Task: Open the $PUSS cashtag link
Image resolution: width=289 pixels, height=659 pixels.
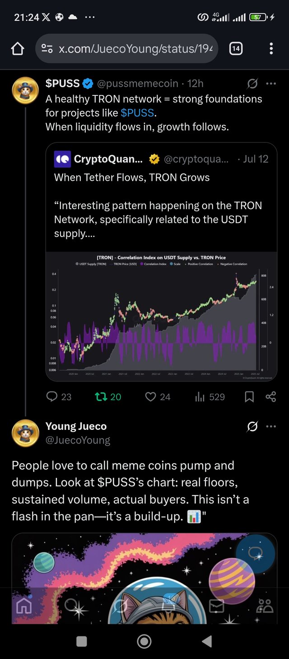Action: point(138,113)
